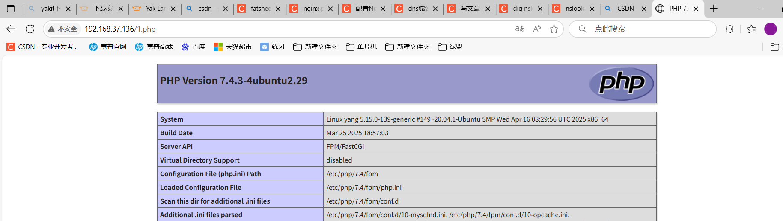Open CSDN bookmark in favorites bar
783x221 pixels.
click(x=42, y=47)
